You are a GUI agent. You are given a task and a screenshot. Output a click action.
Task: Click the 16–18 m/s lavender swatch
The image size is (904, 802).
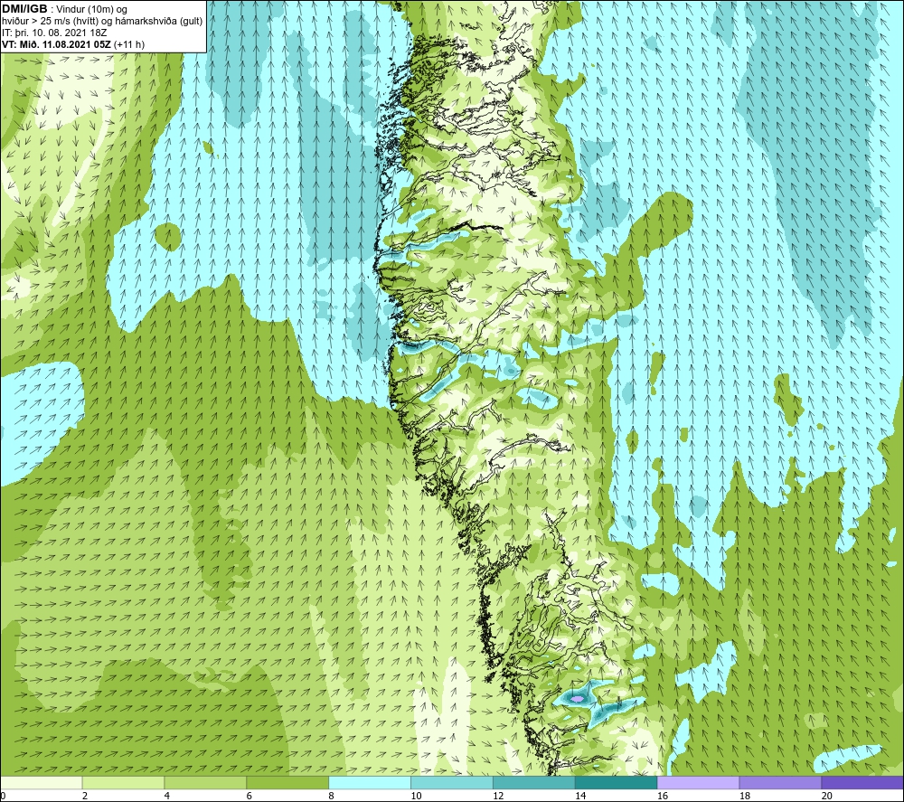(x=698, y=782)
